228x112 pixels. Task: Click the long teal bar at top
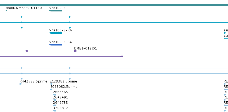point(114,5)
